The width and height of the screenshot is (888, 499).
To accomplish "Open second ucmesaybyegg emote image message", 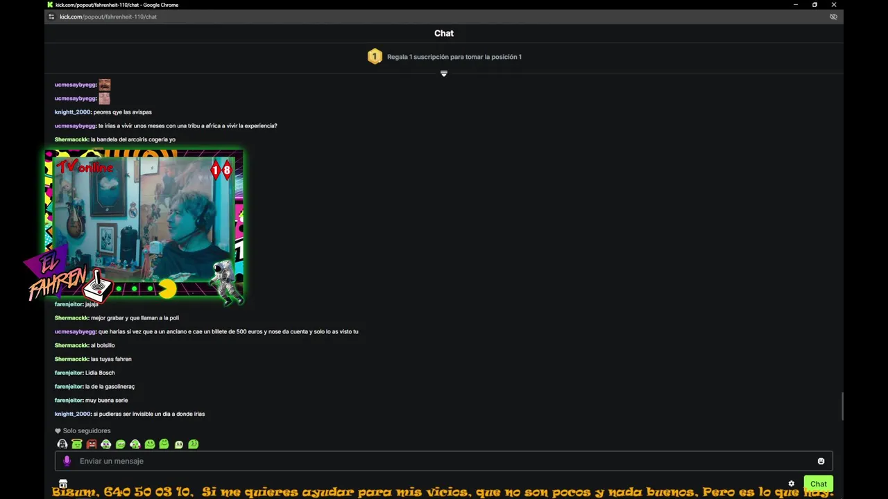I will pyautogui.click(x=104, y=98).
